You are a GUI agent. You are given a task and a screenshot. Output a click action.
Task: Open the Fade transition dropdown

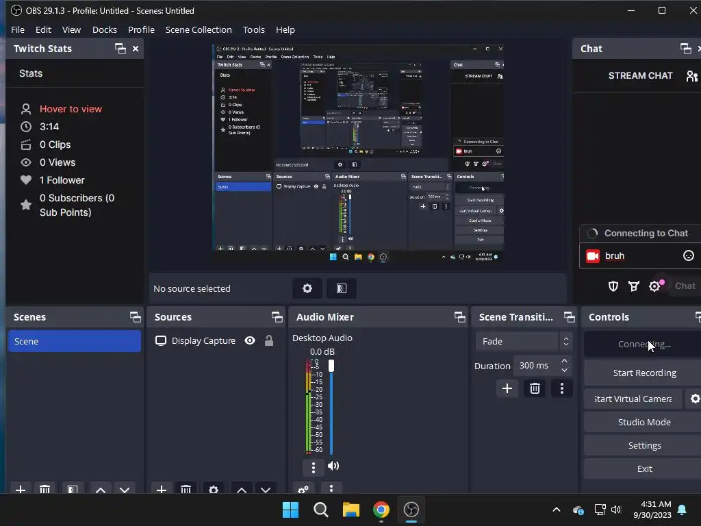(x=524, y=341)
